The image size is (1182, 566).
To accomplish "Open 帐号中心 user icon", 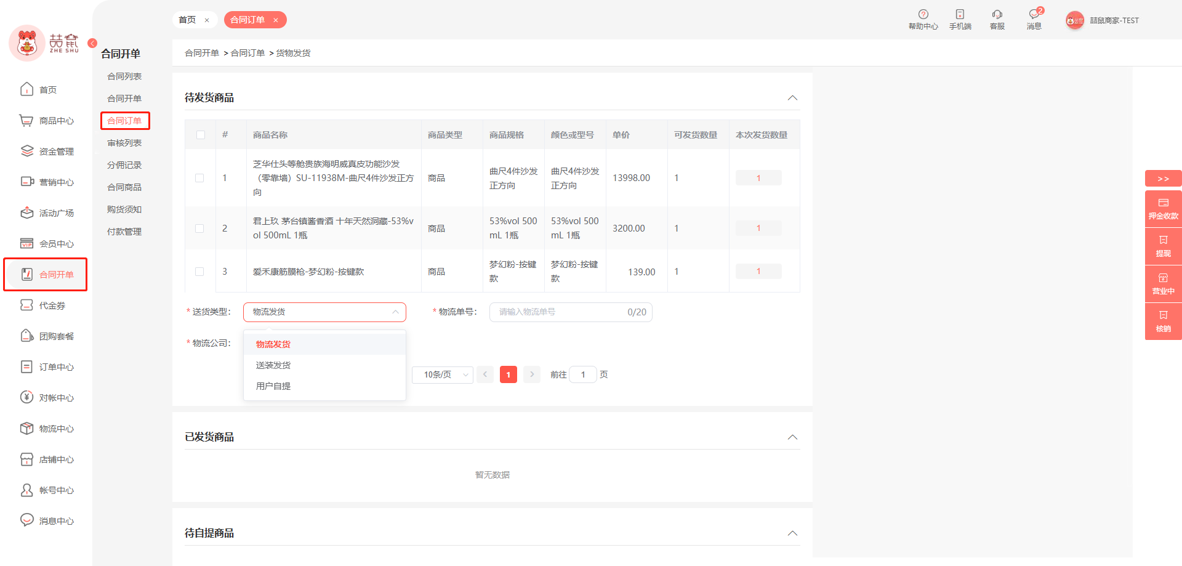I will [x=26, y=490].
